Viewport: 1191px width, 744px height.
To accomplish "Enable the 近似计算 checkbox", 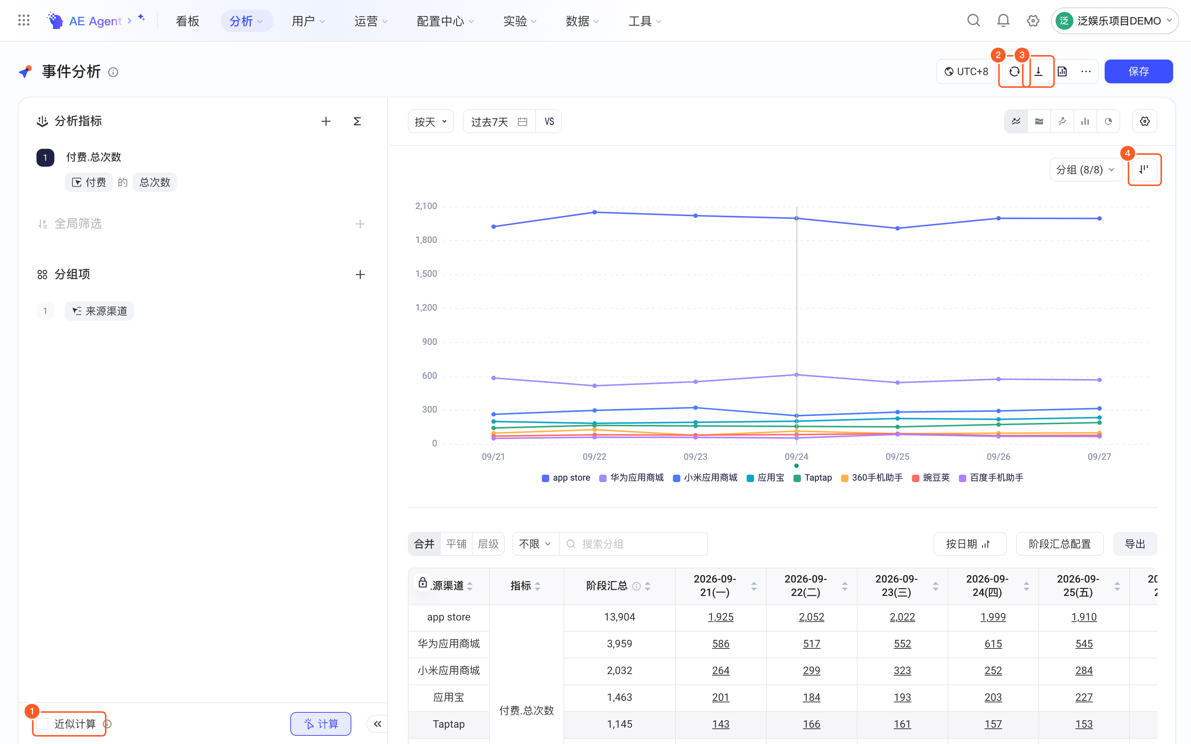I will click(43, 723).
